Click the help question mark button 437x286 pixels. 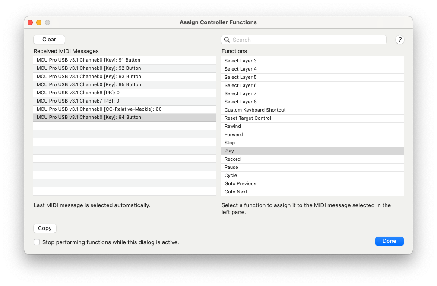(399, 40)
